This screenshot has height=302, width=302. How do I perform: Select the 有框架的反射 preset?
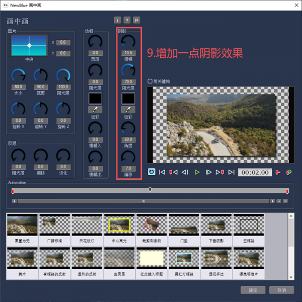pyautogui.click(x=55, y=263)
